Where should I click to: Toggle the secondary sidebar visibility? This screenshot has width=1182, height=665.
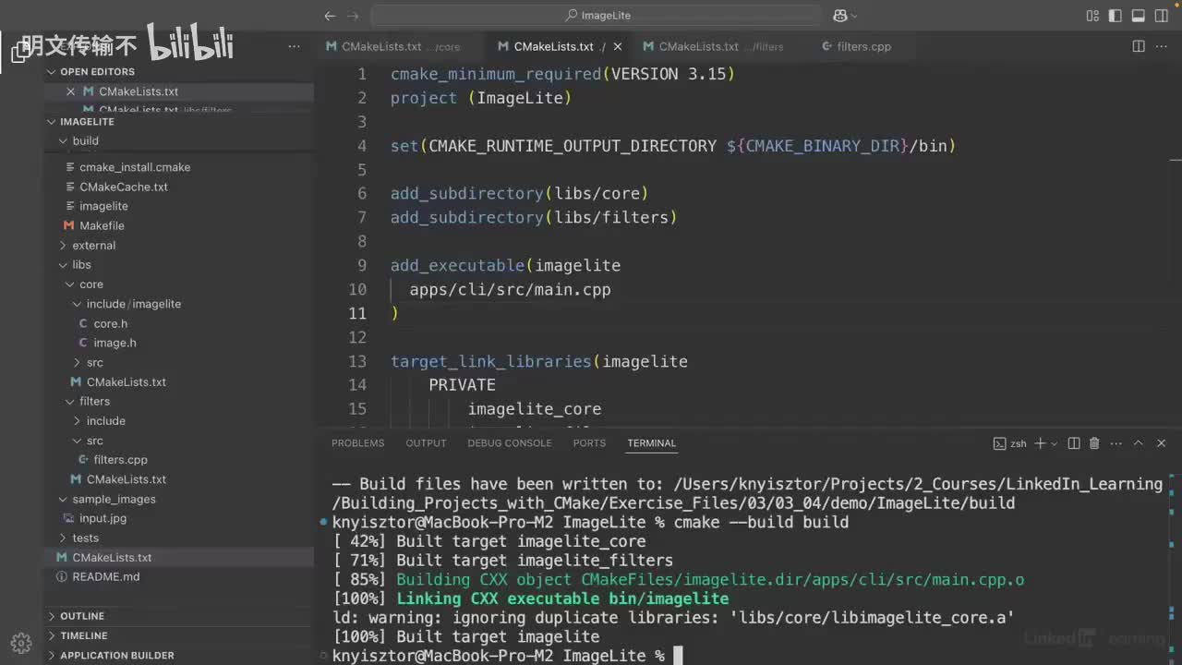coord(1161,16)
